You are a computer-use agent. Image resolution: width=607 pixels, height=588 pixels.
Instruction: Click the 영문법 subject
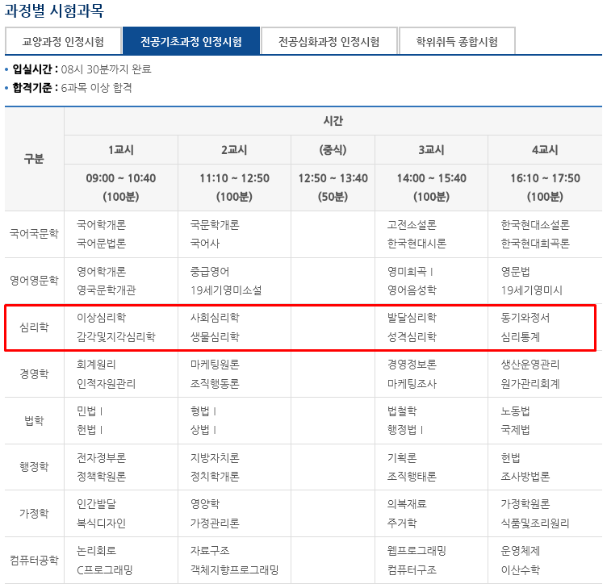pos(515,272)
